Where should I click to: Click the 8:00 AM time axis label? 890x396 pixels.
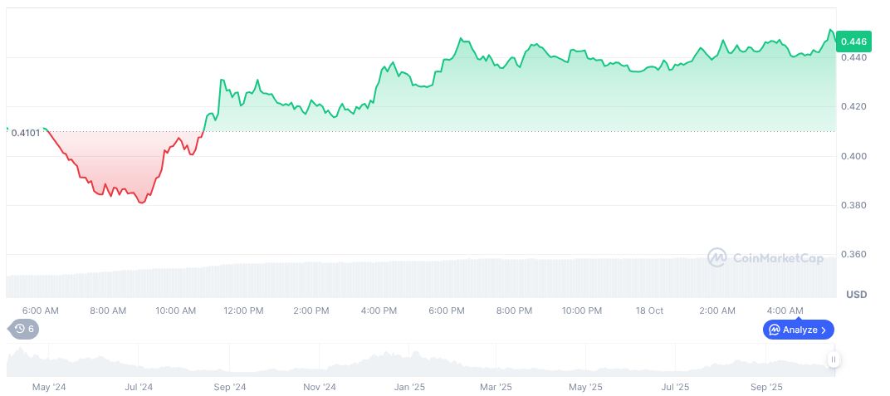point(109,310)
